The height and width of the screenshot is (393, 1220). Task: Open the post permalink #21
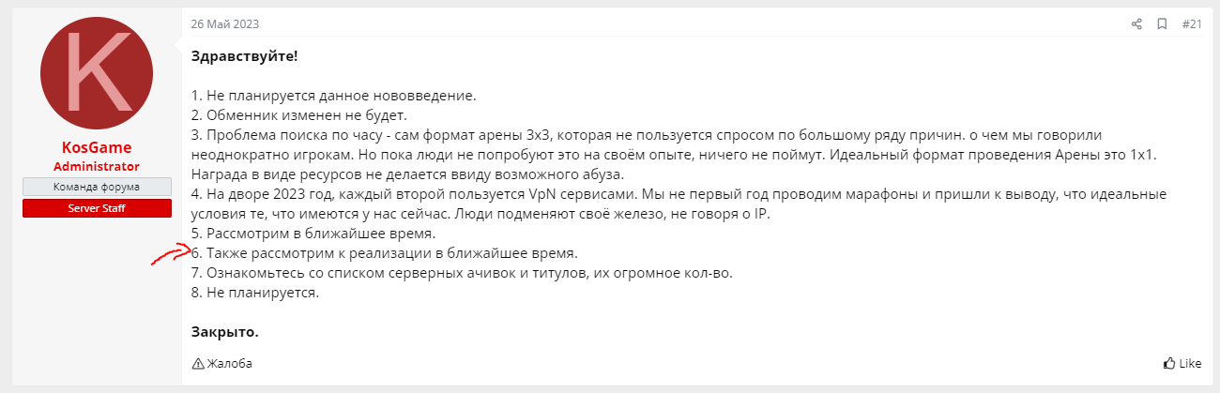pos(1192,23)
